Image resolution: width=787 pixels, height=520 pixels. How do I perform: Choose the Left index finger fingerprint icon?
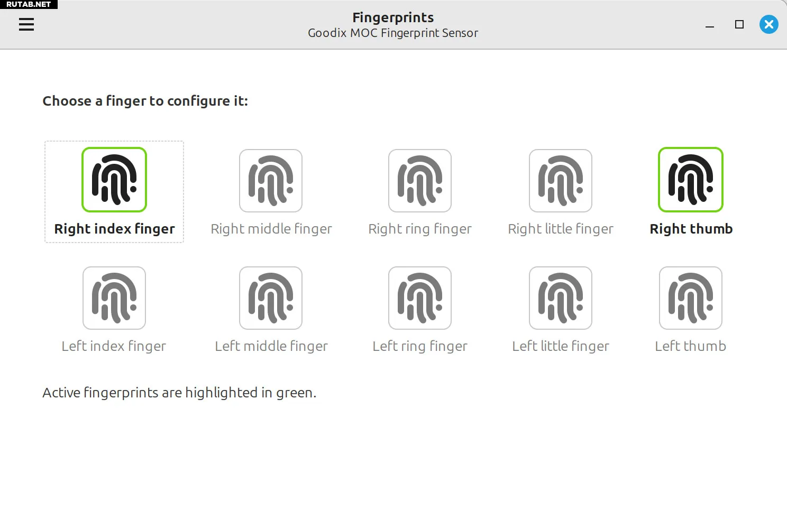pyautogui.click(x=114, y=298)
